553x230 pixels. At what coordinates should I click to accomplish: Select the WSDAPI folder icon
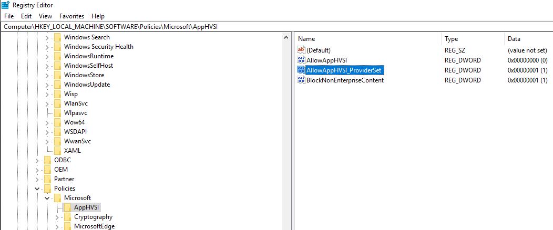pyautogui.click(x=57, y=132)
